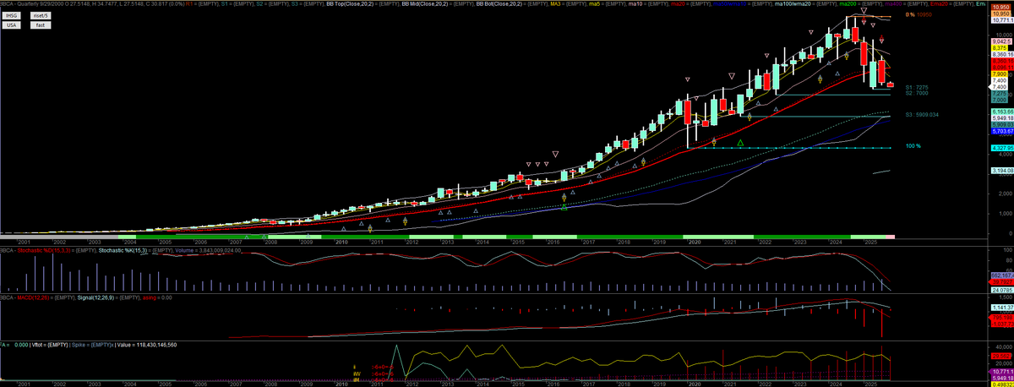
Task: Select the Stochastic %D(15,3,3) pane label
Action: coord(44,250)
